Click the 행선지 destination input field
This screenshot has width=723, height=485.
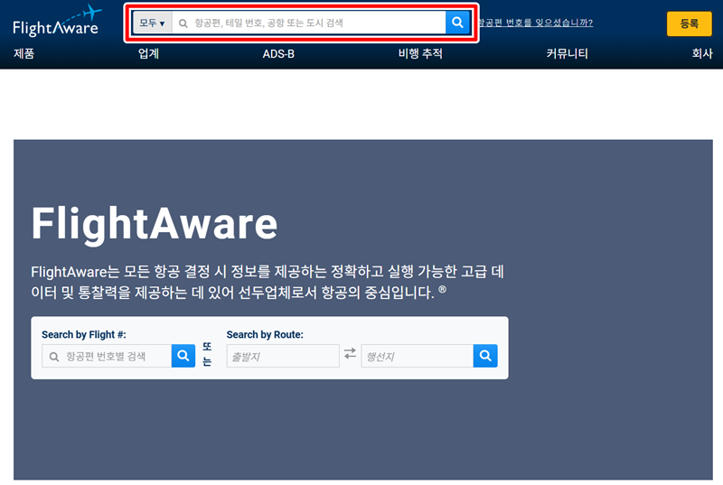tap(417, 356)
